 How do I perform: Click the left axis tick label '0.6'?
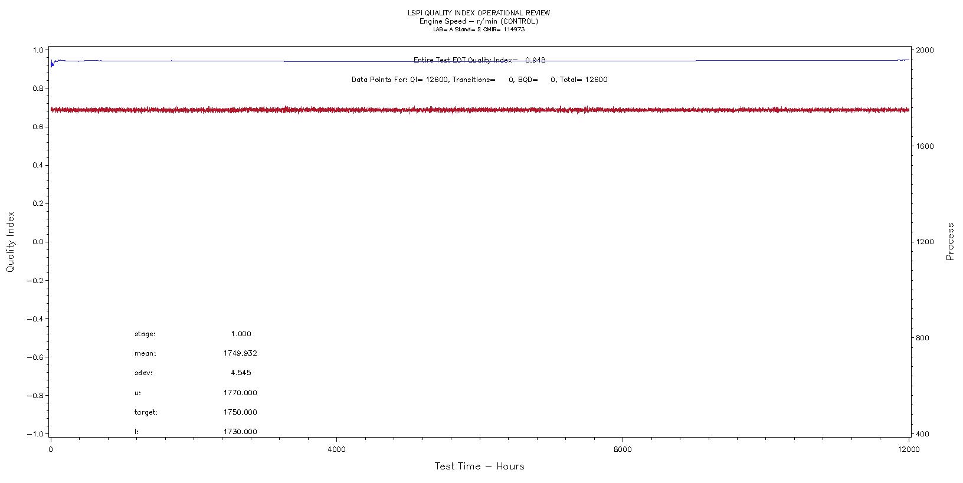(38, 127)
